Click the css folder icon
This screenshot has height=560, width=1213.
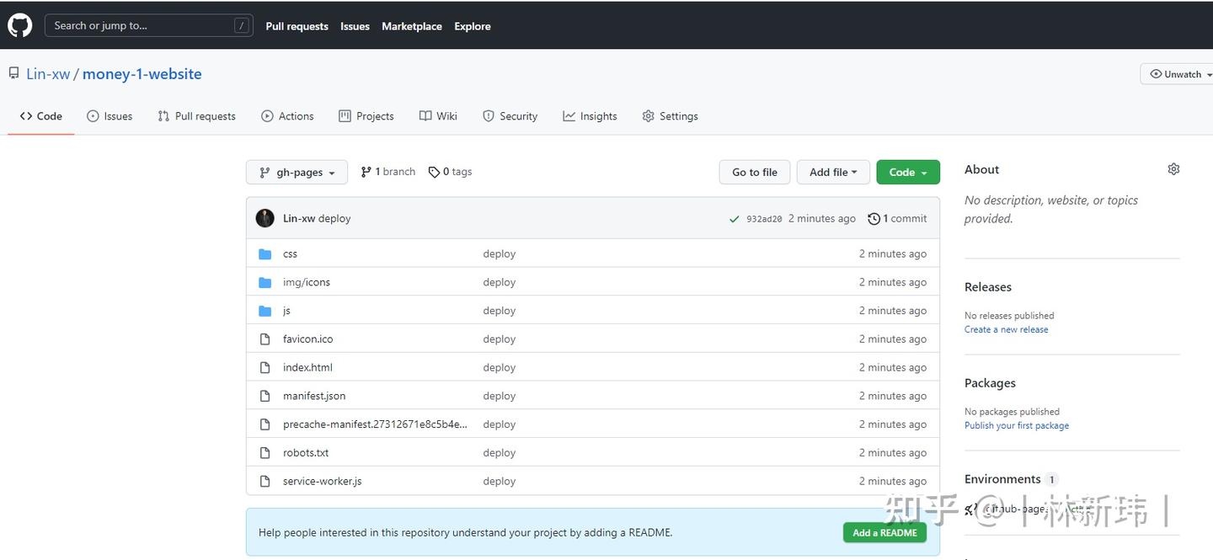[265, 253]
